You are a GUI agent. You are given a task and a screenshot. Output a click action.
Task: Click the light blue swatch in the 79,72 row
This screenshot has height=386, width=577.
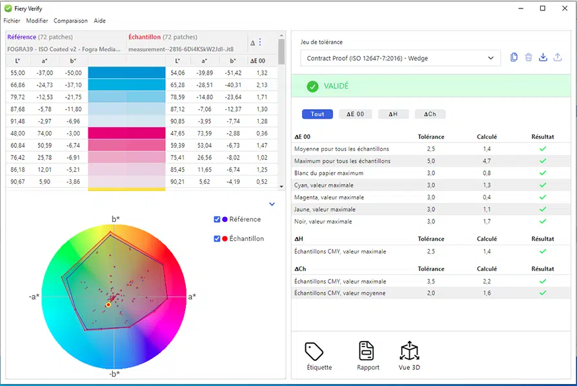point(127,97)
